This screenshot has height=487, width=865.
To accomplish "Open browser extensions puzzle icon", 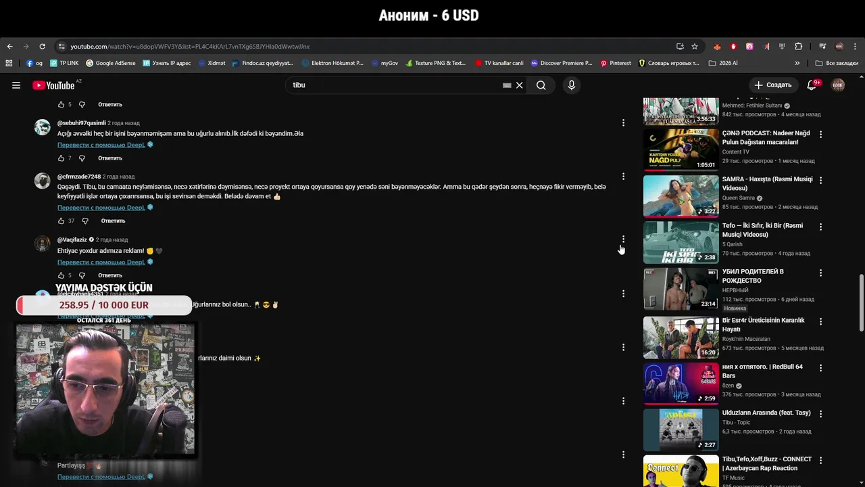I will [799, 47].
